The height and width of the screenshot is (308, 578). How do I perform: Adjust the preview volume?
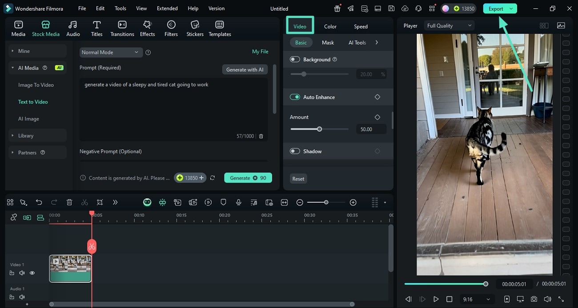tap(547, 299)
